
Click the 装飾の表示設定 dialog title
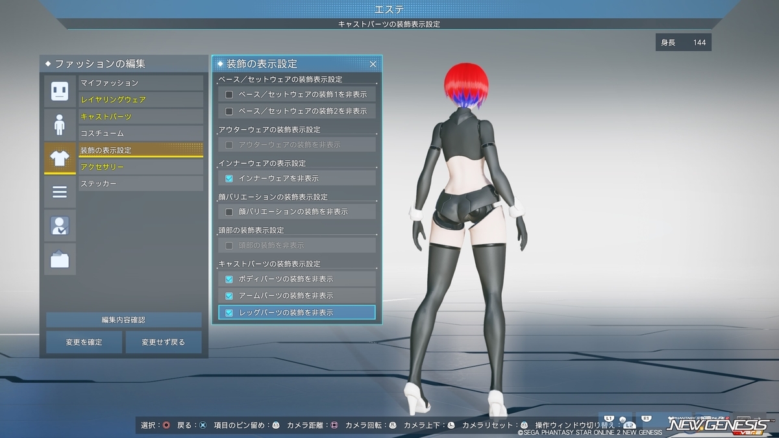262,64
